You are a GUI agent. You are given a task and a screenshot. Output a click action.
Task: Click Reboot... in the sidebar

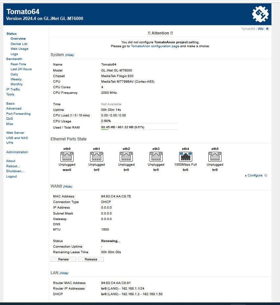(13, 166)
